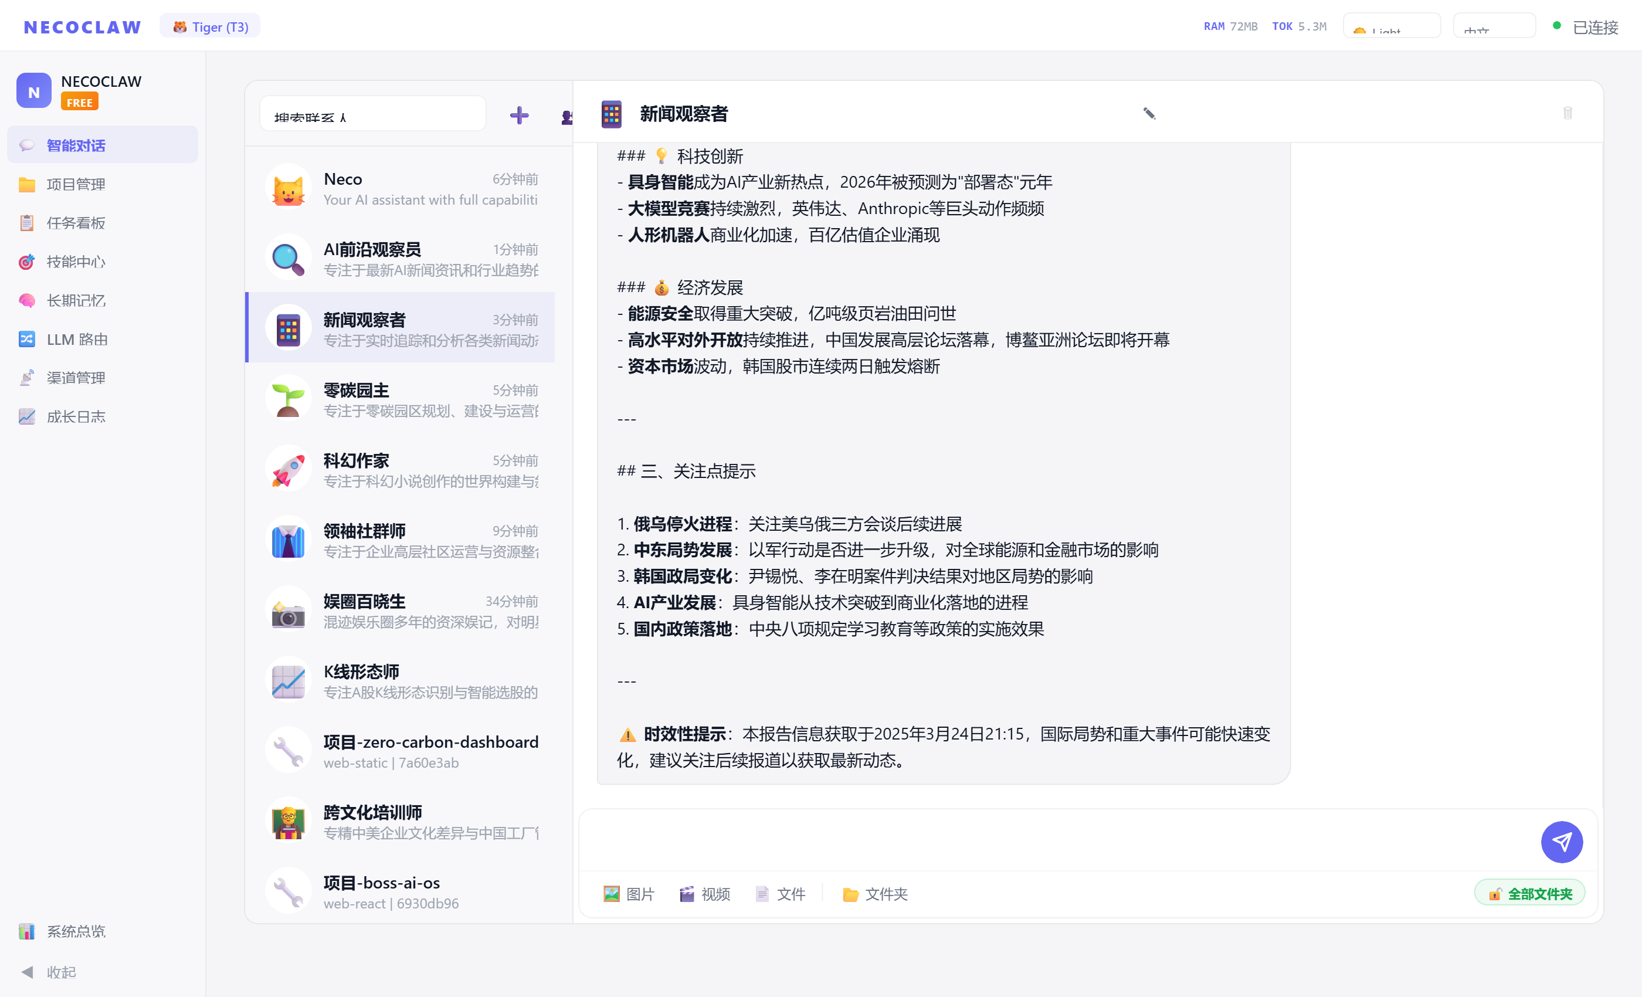The width and height of the screenshot is (1642, 997).
Task: Click the contact search input field
Action: [372, 113]
